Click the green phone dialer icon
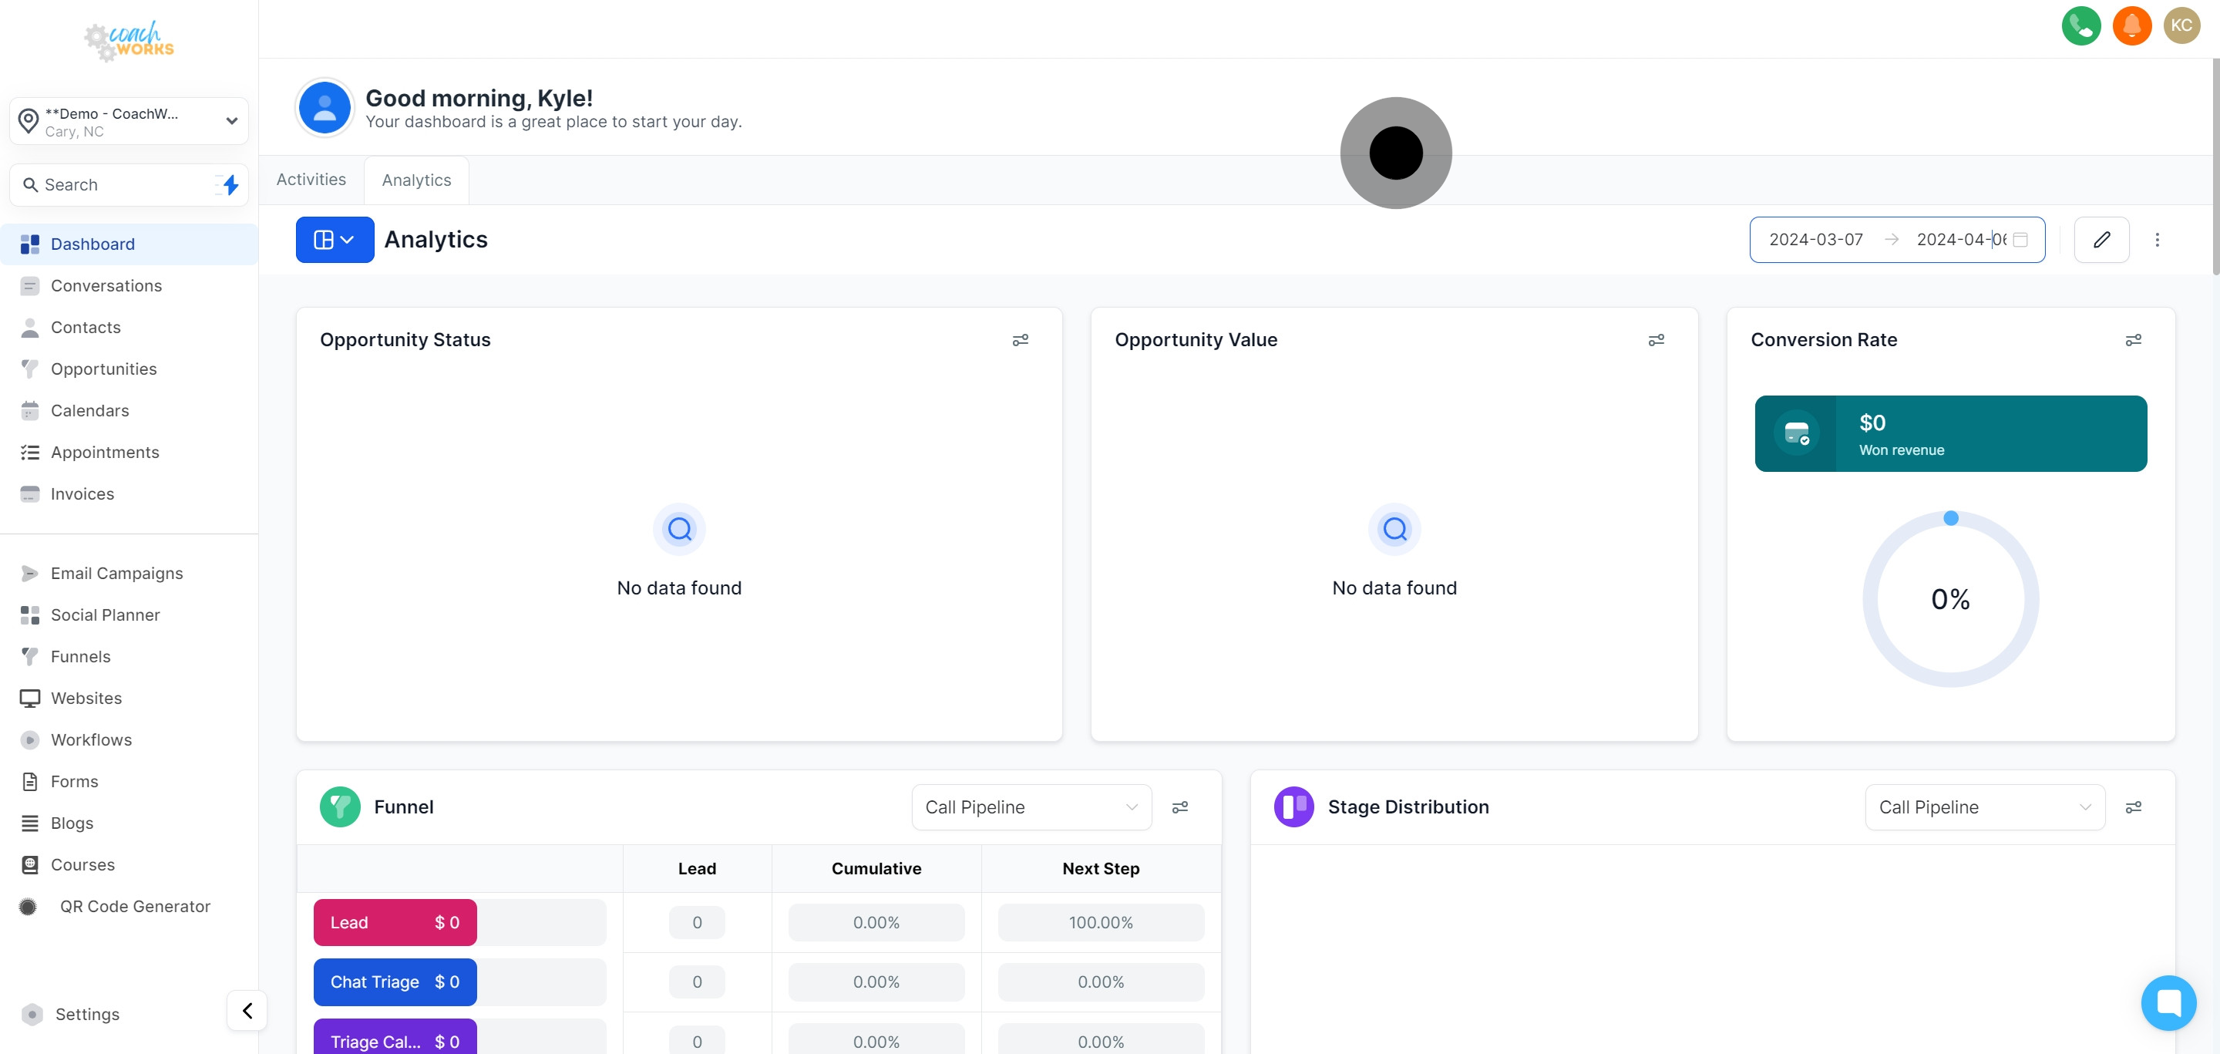 pos(2080,26)
